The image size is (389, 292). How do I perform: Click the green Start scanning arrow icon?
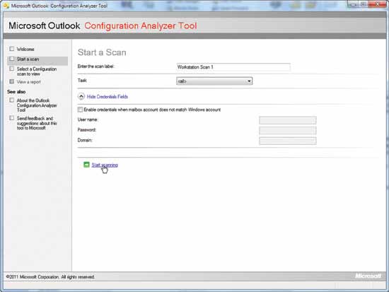click(x=86, y=165)
